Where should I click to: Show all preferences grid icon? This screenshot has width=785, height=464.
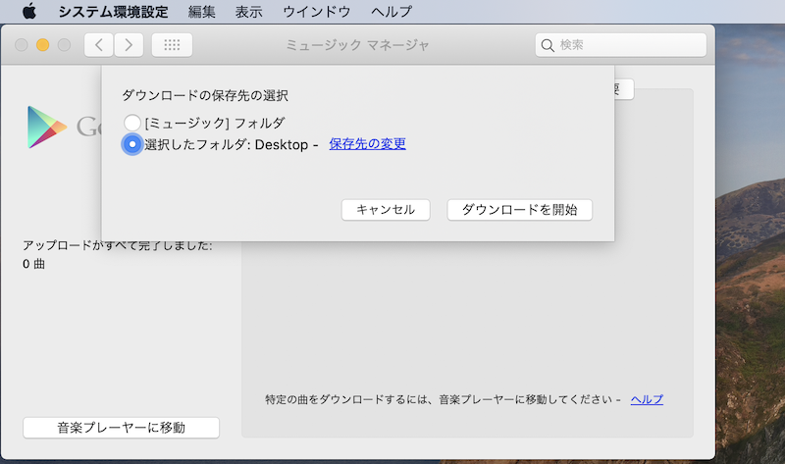pos(172,45)
